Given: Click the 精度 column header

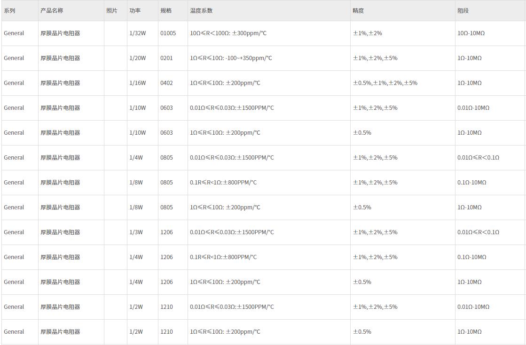Looking at the screenshot, I should click(x=358, y=10).
